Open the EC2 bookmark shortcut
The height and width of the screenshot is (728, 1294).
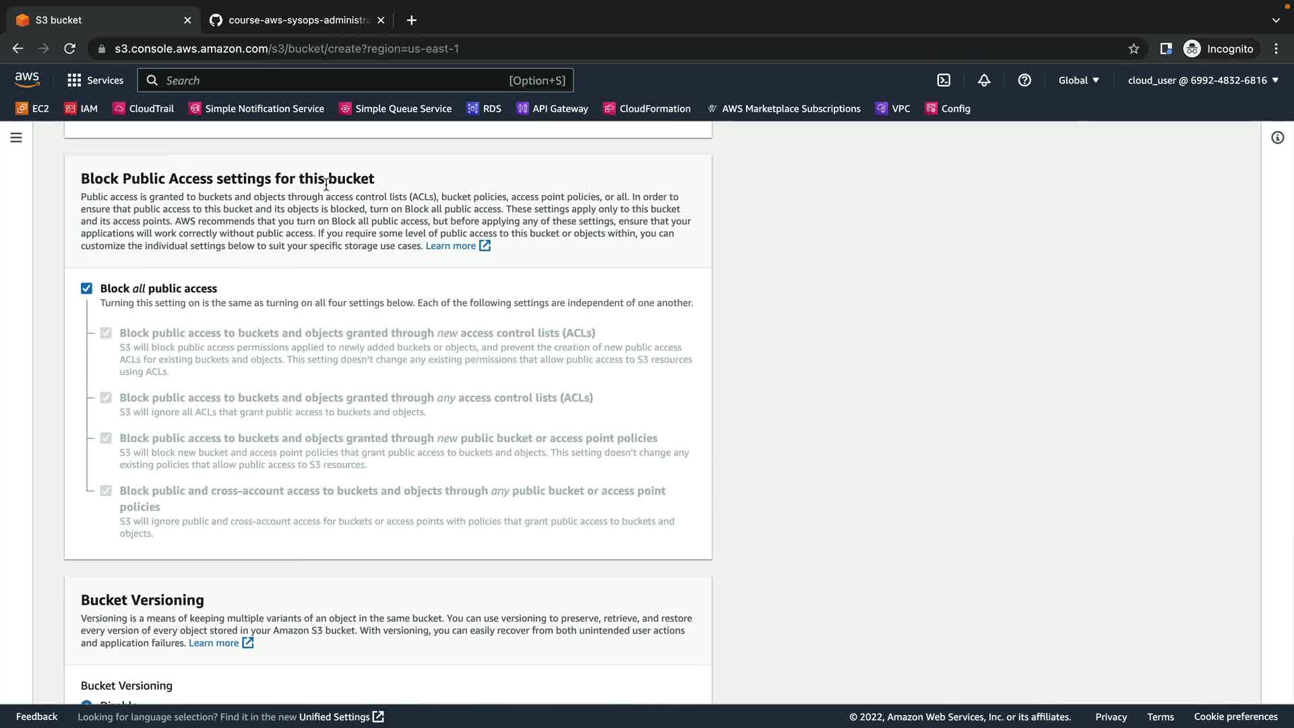pos(32,109)
